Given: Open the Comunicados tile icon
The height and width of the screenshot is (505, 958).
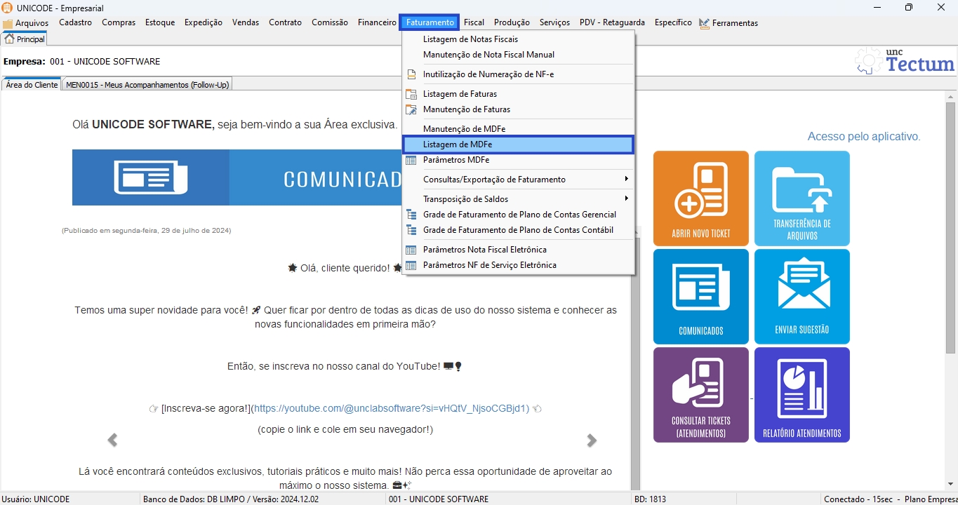Looking at the screenshot, I should pyautogui.click(x=700, y=297).
